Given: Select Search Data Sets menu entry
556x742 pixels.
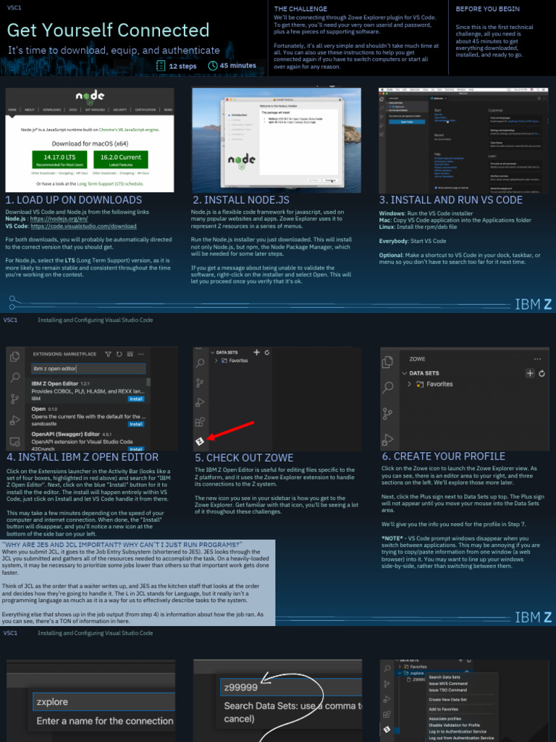Looking at the screenshot, I should tap(445, 678).
